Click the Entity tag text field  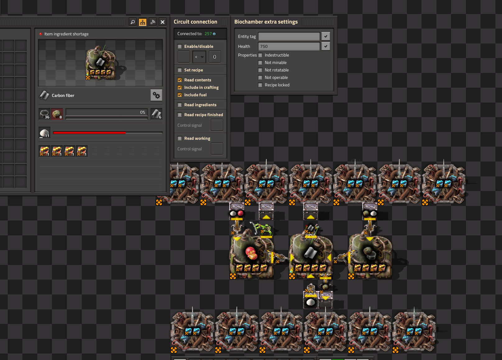[x=289, y=36]
